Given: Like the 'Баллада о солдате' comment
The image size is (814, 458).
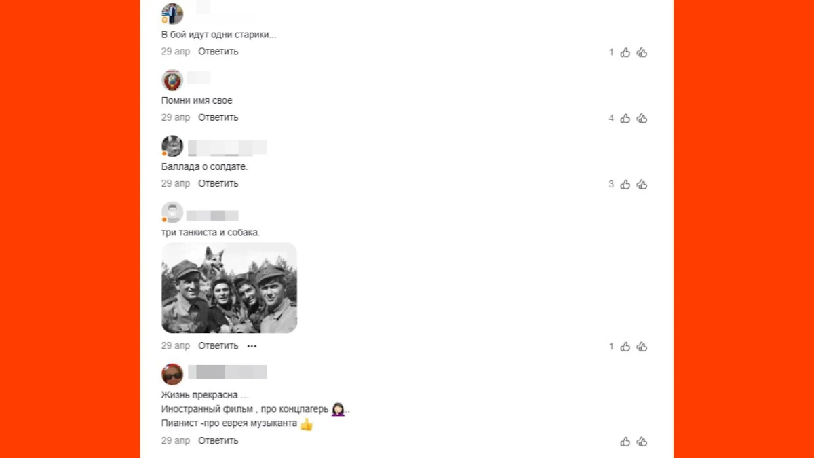Looking at the screenshot, I should pos(625,184).
